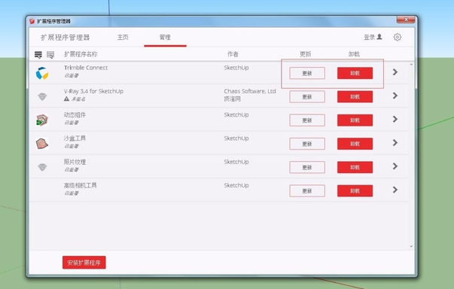Click 安装扩展程序 button

(x=84, y=263)
